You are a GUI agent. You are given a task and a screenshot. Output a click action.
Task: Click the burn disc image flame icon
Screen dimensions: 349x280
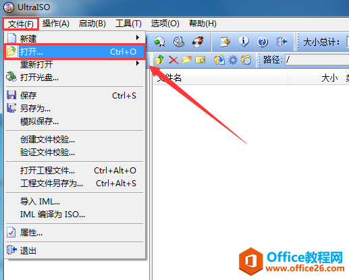198,42
